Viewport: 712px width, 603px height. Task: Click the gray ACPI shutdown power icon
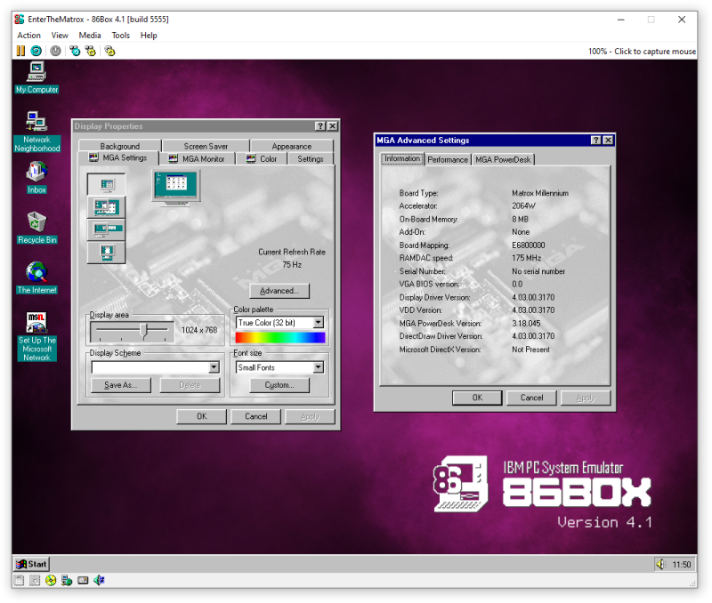point(55,51)
